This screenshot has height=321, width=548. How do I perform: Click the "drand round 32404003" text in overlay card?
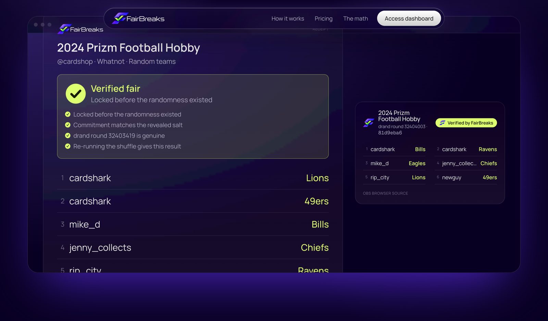402,127
